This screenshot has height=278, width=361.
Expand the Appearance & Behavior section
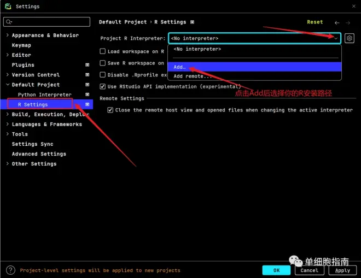pos(7,36)
